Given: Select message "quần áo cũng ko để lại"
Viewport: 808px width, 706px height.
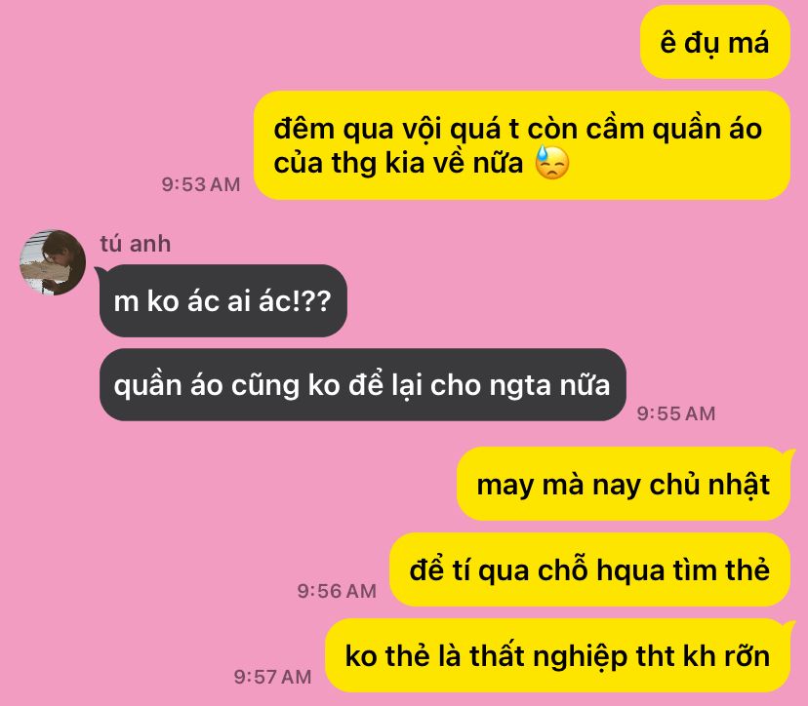Looking at the screenshot, I should point(363,384).
